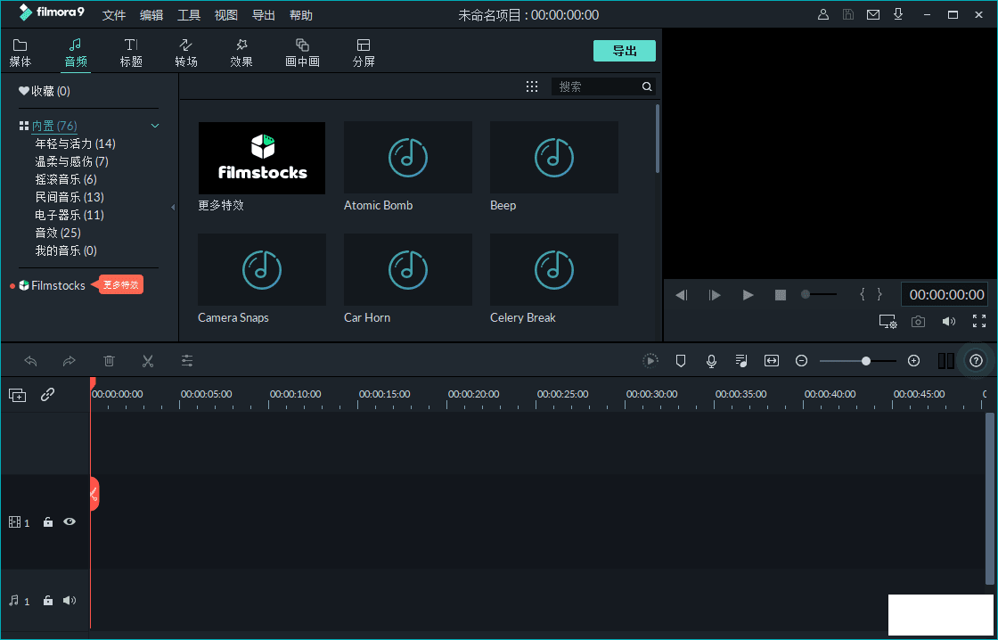Screen dimensions: 998x640
Task: Click the preview timecode field
Action: point(945,295)
